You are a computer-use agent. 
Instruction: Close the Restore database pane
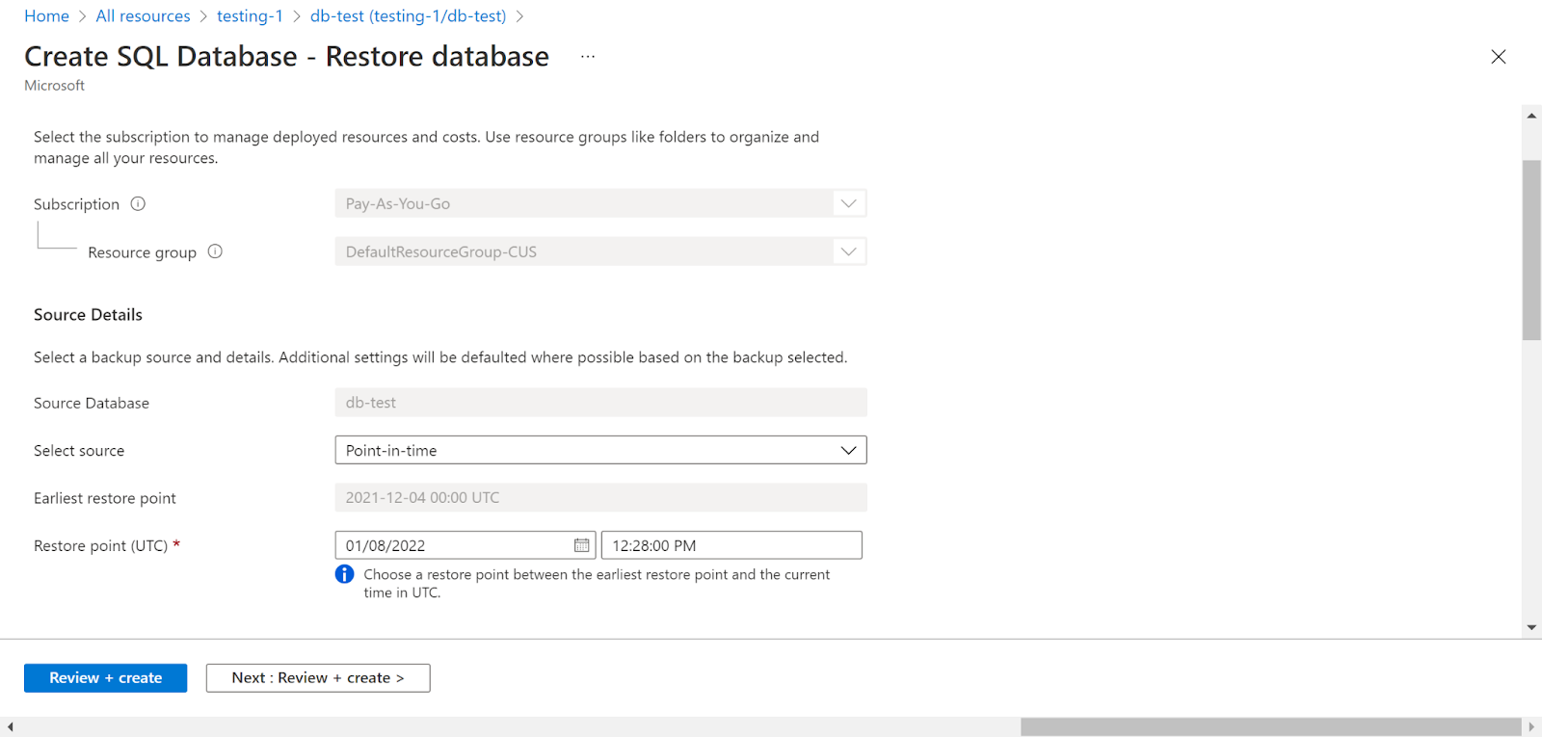click(1498, 57)
